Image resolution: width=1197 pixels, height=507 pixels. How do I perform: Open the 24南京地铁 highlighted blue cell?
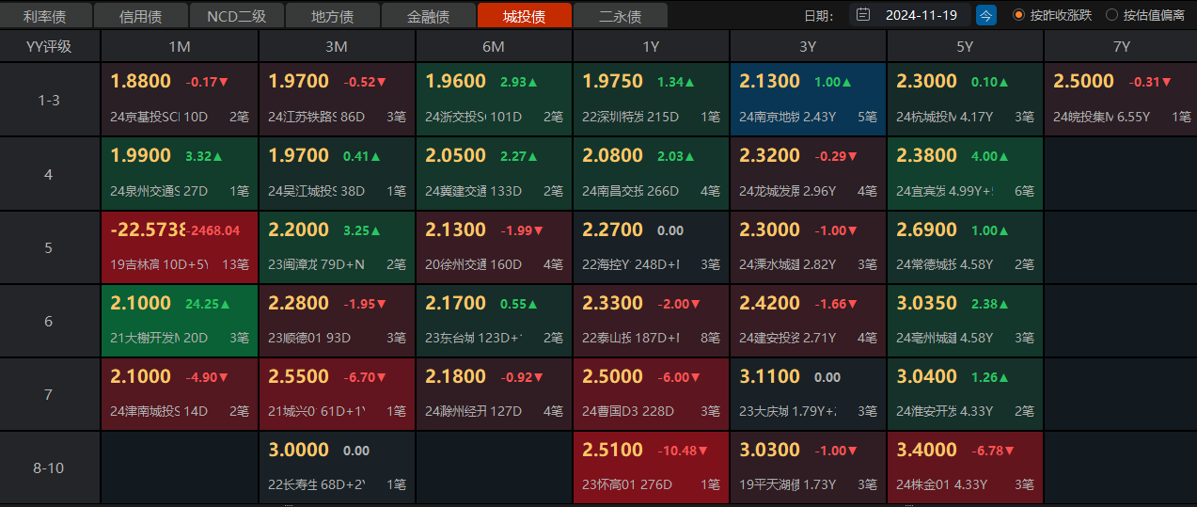(x=808, y=100)
